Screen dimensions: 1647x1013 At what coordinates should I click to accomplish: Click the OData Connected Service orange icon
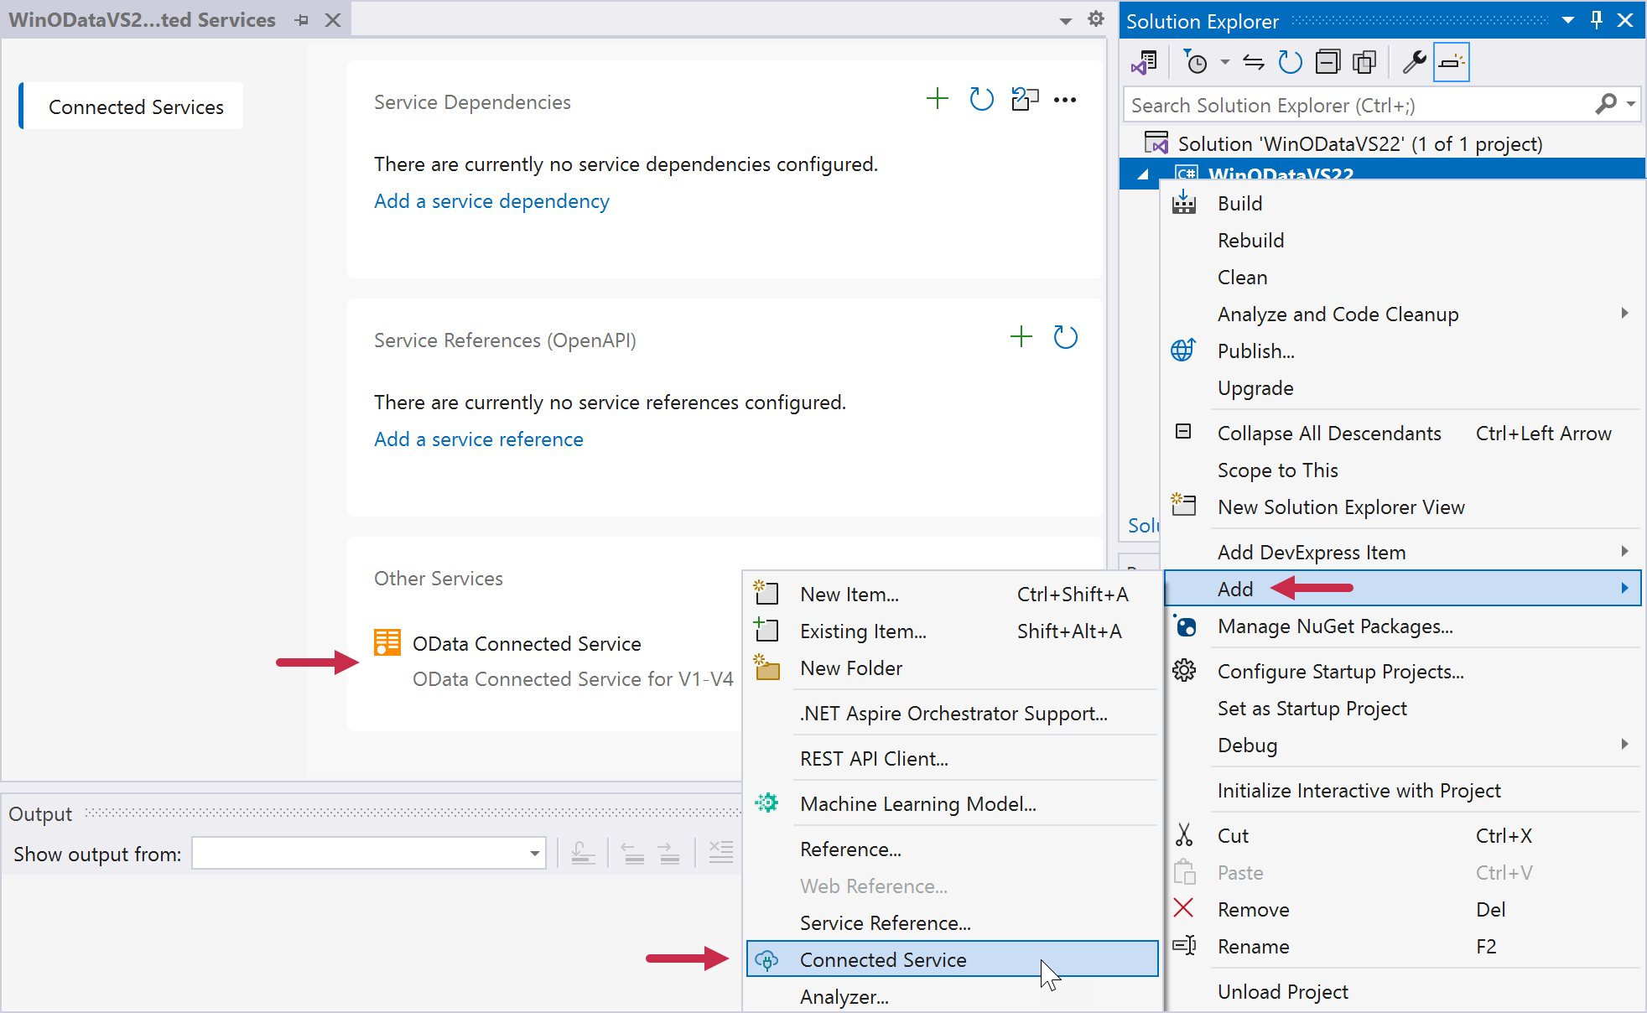click(x=387, y=643)
